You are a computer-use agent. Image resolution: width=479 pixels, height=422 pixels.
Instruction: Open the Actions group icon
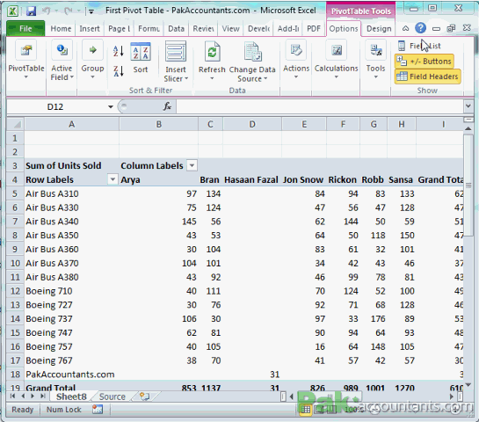296,50
